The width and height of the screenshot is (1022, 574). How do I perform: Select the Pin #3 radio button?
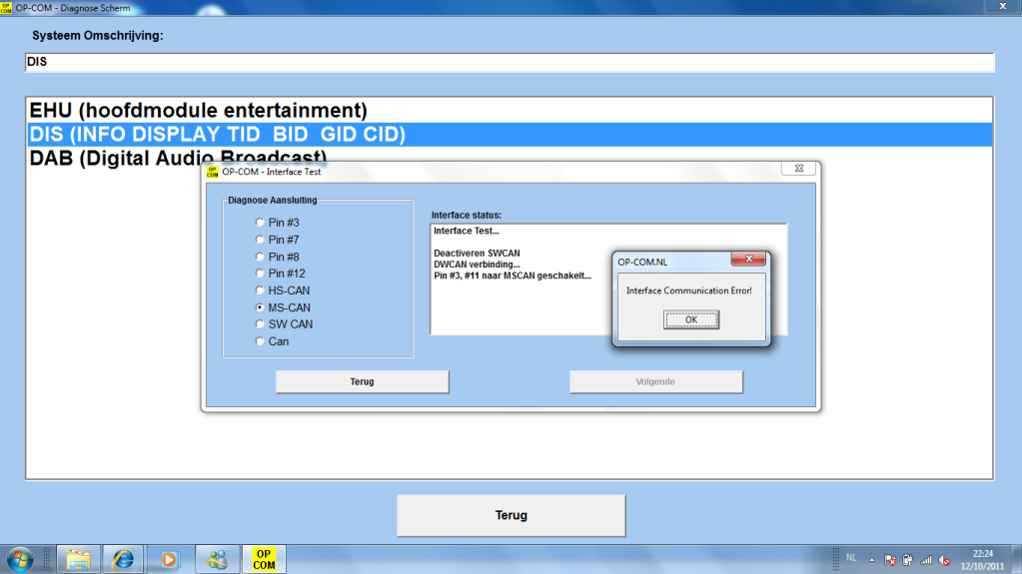[261, 223]
